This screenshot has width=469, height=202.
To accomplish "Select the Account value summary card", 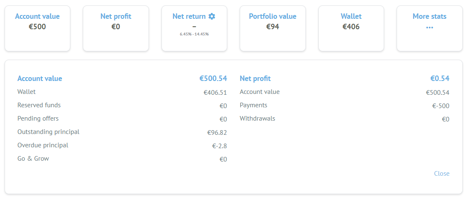I will pos(37,28).
